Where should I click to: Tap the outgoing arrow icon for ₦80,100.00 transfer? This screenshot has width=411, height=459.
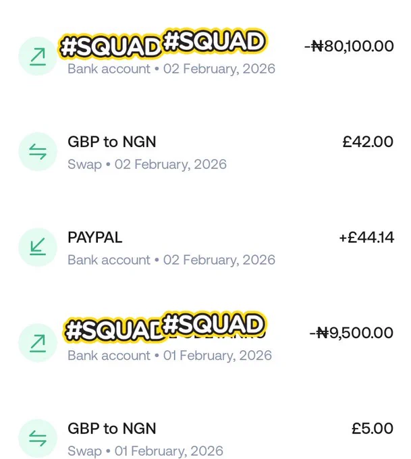38,56
